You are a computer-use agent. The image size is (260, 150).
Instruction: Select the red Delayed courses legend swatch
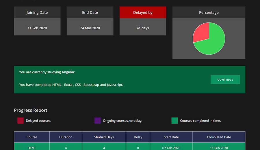(21, 121)
